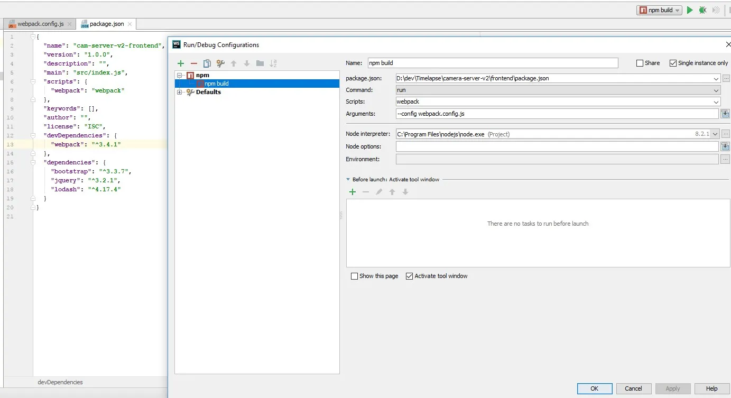
Task: Remove the selected configuration with red minus
Action: point(194,63)
